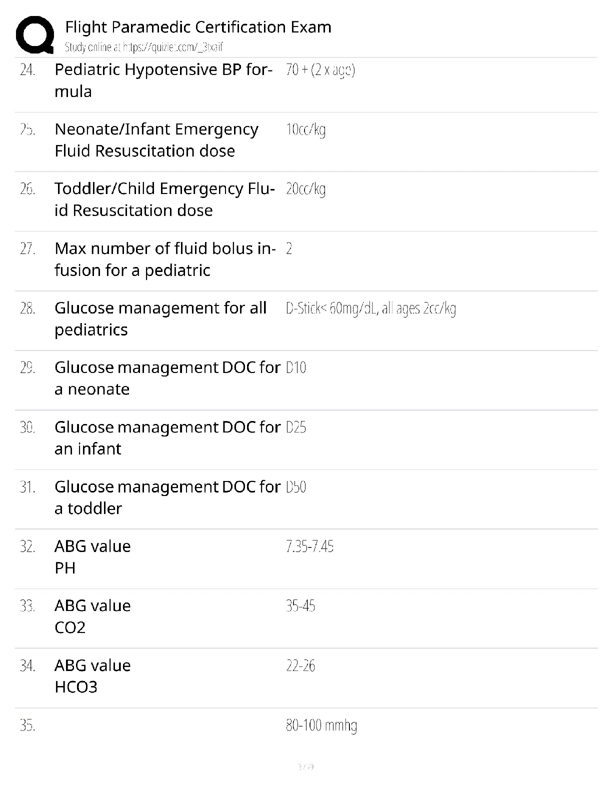Viewport: 612px width, 792px height.
Task: Click Glucose management DOC for a neonate
Action: click(x=167, y=378)
